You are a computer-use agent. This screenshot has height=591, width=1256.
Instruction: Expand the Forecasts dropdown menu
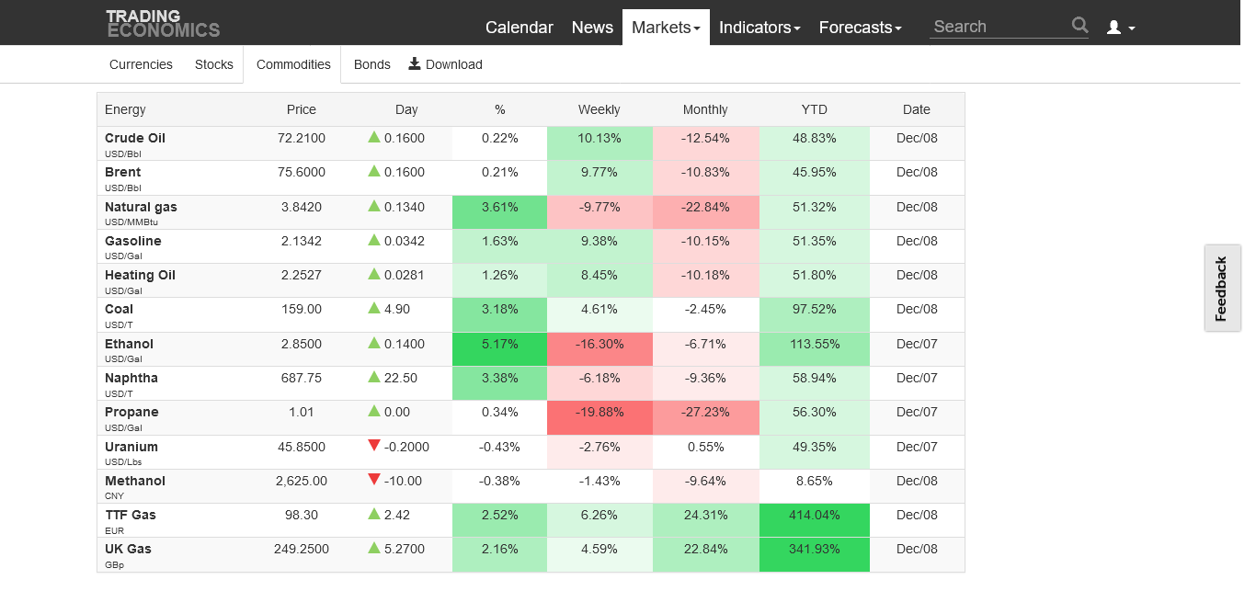pos(860,28)
